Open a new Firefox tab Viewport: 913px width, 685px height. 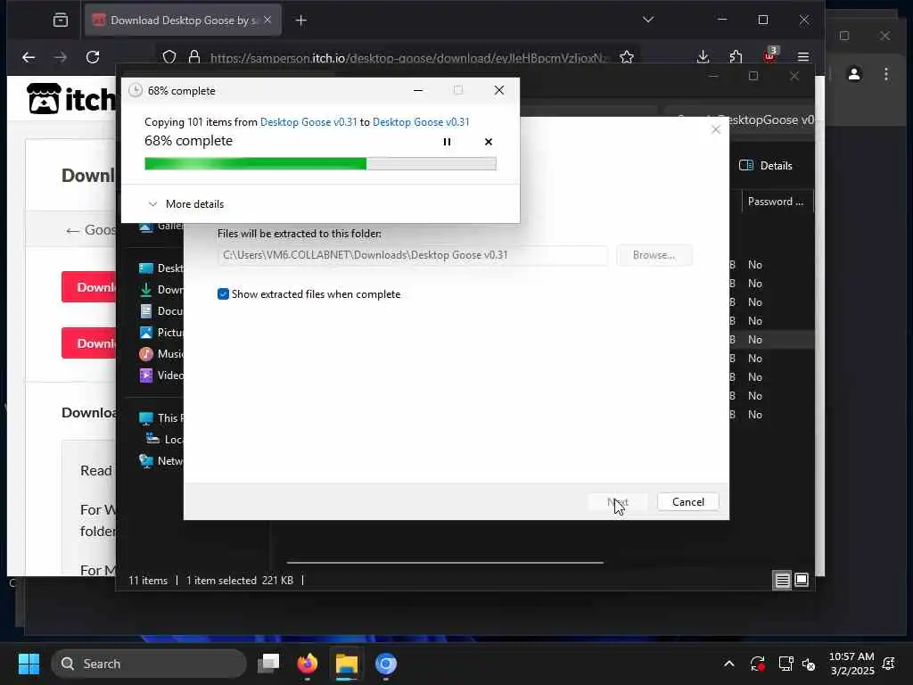pos(301,21)
